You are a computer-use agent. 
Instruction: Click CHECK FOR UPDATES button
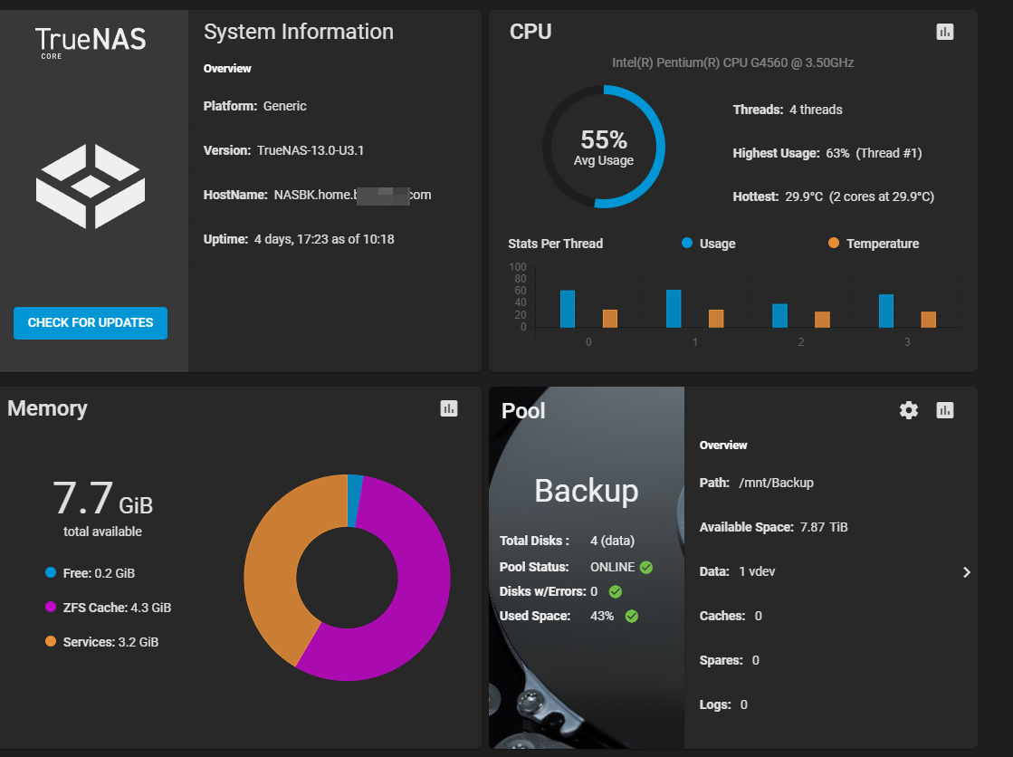pyautogui.click(x=91, y=322)
